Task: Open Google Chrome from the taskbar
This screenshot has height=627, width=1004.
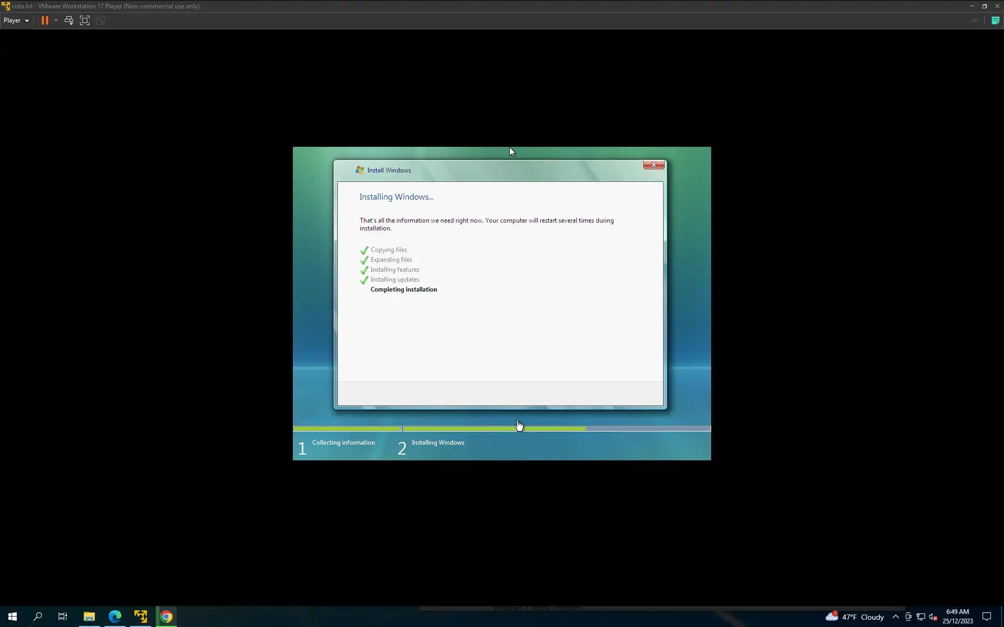Action: point(166,617)
